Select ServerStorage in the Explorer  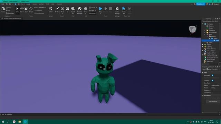point(211,59)
